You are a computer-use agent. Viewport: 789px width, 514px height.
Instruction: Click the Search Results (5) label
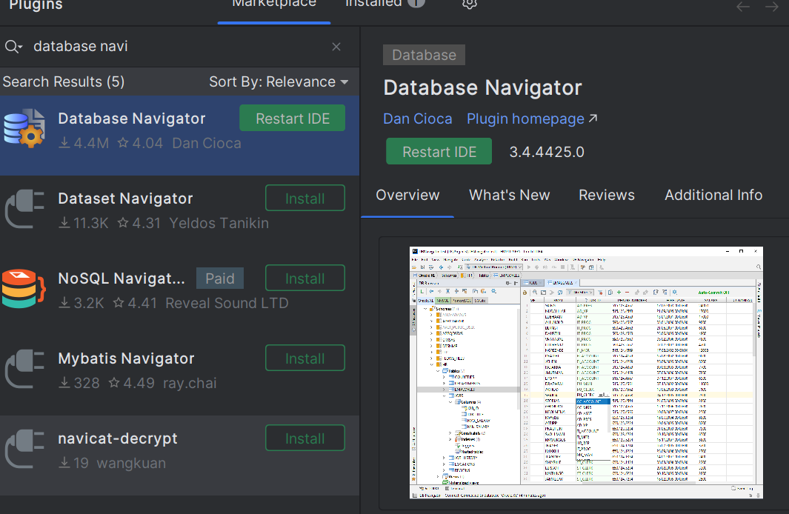click(64, 82)
